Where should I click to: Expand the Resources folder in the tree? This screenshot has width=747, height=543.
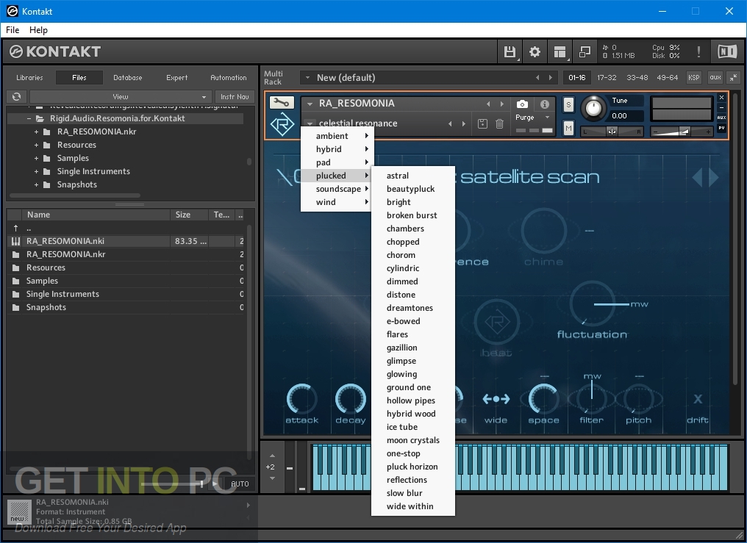(36, 145)
